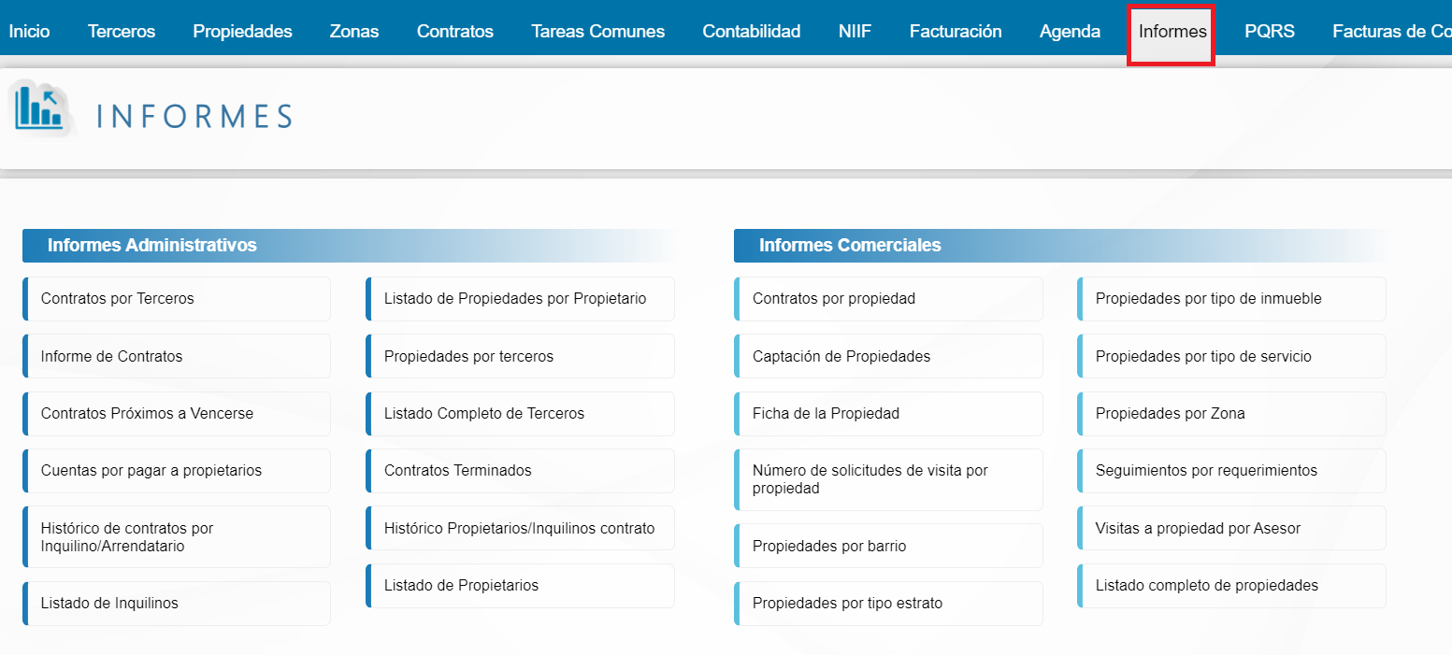The width and height of the screenshot is (1452, 655).
Task: Open the Propiedades por terceros report
Action: coord(520,356)
